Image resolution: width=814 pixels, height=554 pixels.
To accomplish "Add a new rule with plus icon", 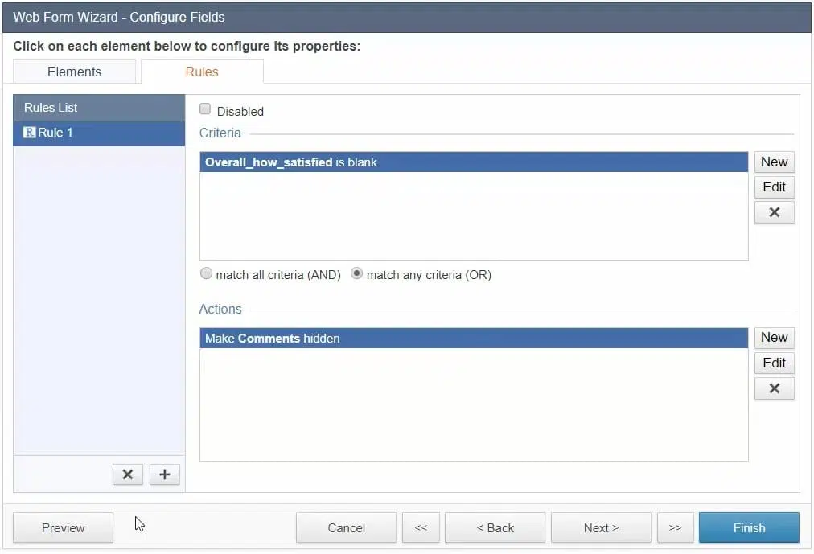I will (165, 474).
